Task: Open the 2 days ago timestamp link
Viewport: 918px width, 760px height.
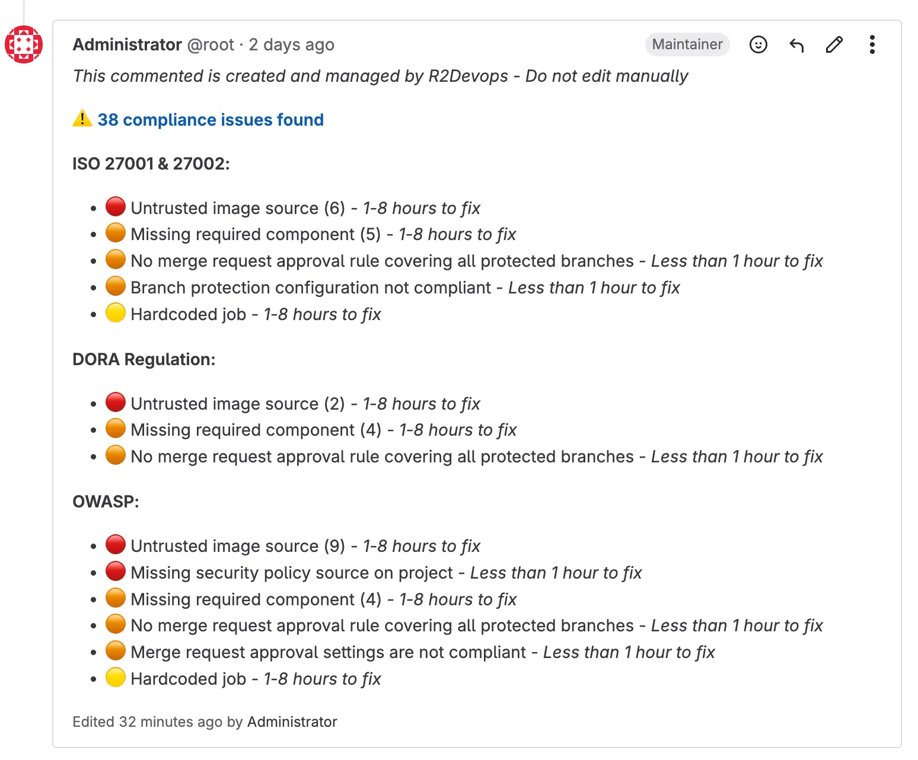Action: (291, 44)
